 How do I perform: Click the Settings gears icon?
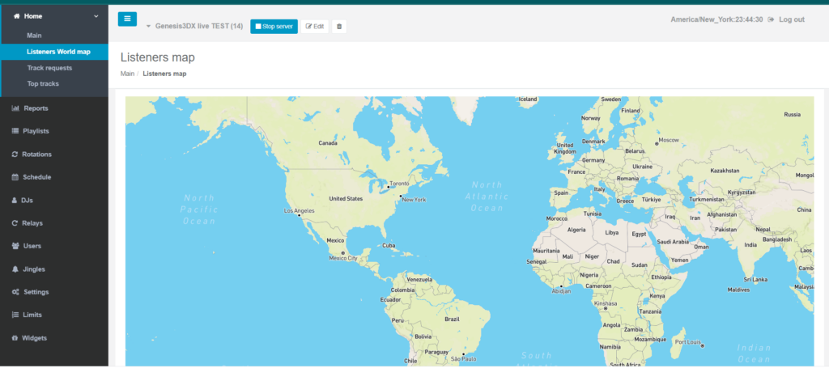(x=15, y=292)
